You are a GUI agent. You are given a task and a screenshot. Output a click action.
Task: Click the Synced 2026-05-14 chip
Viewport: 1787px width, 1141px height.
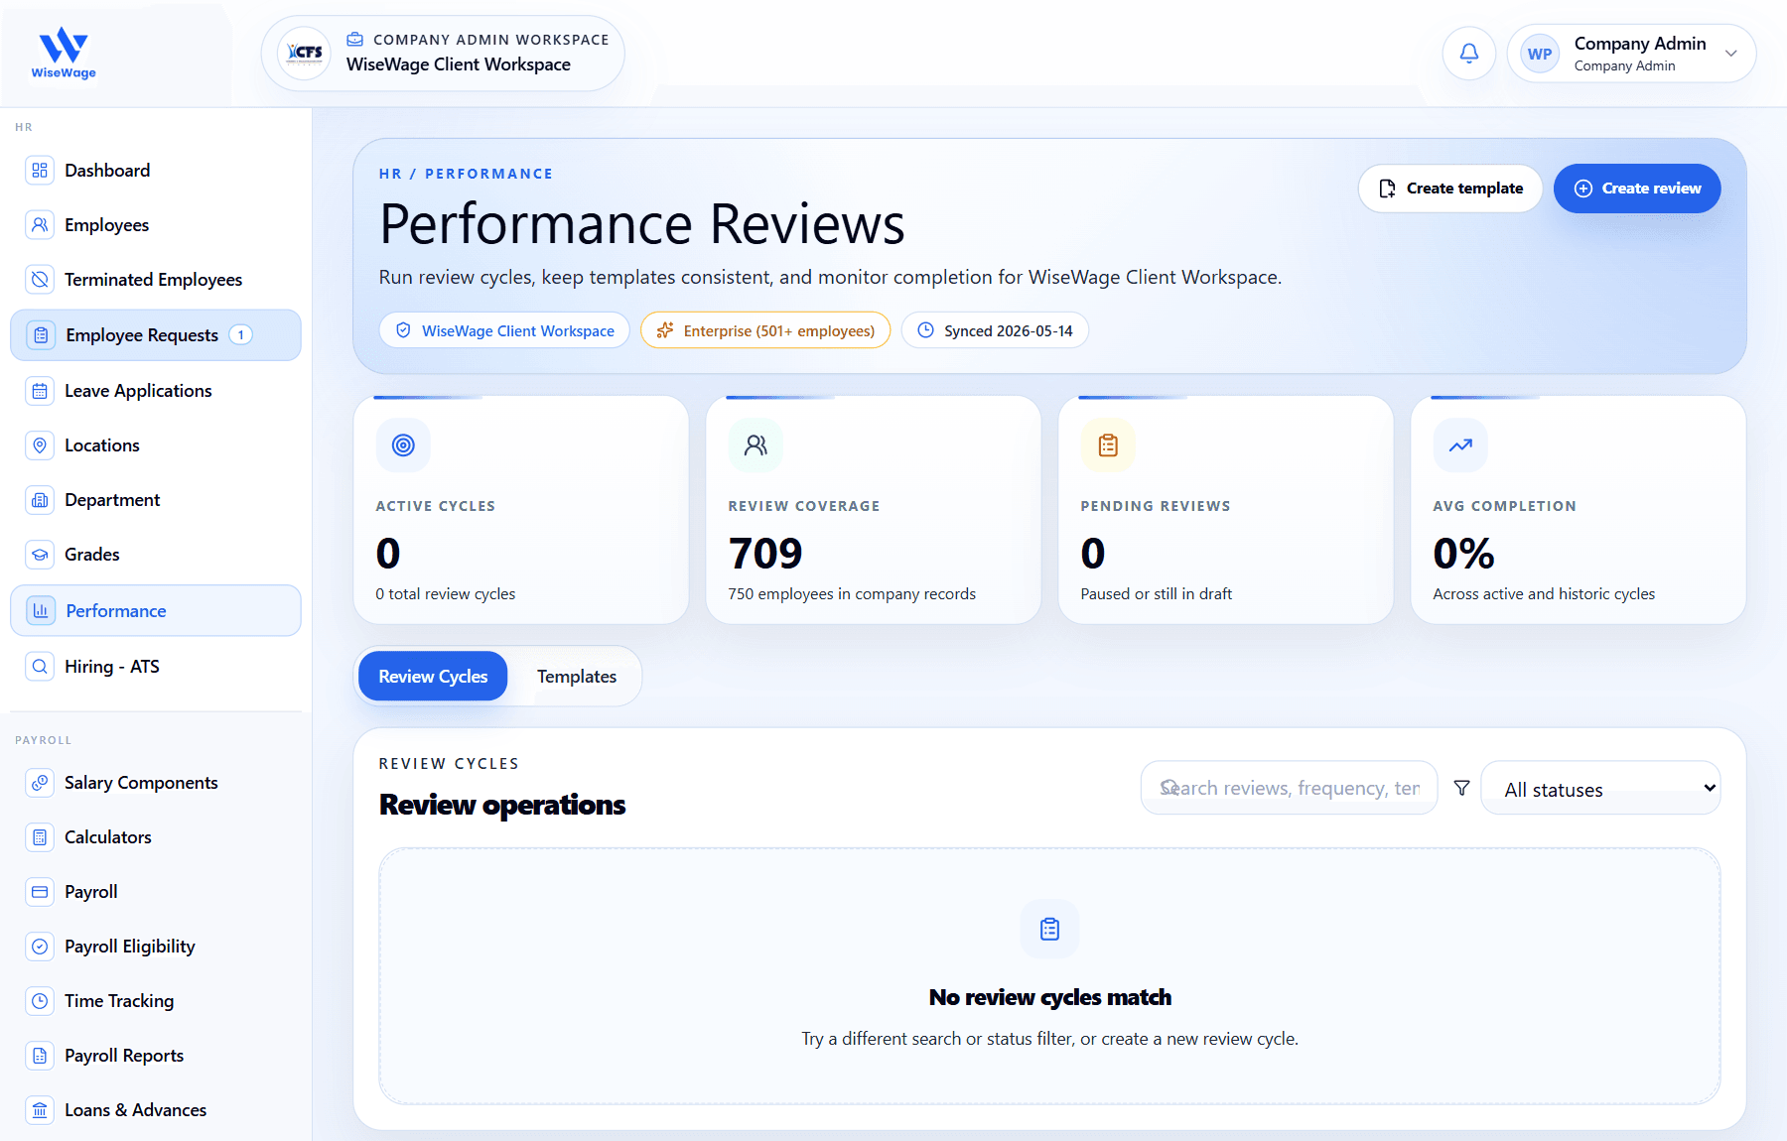click(995, 330)
